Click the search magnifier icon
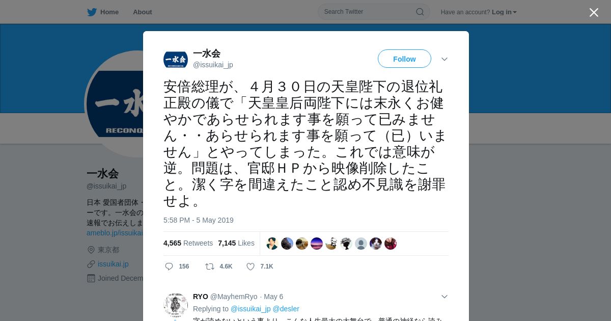611x321 pixels. point(420,12)
